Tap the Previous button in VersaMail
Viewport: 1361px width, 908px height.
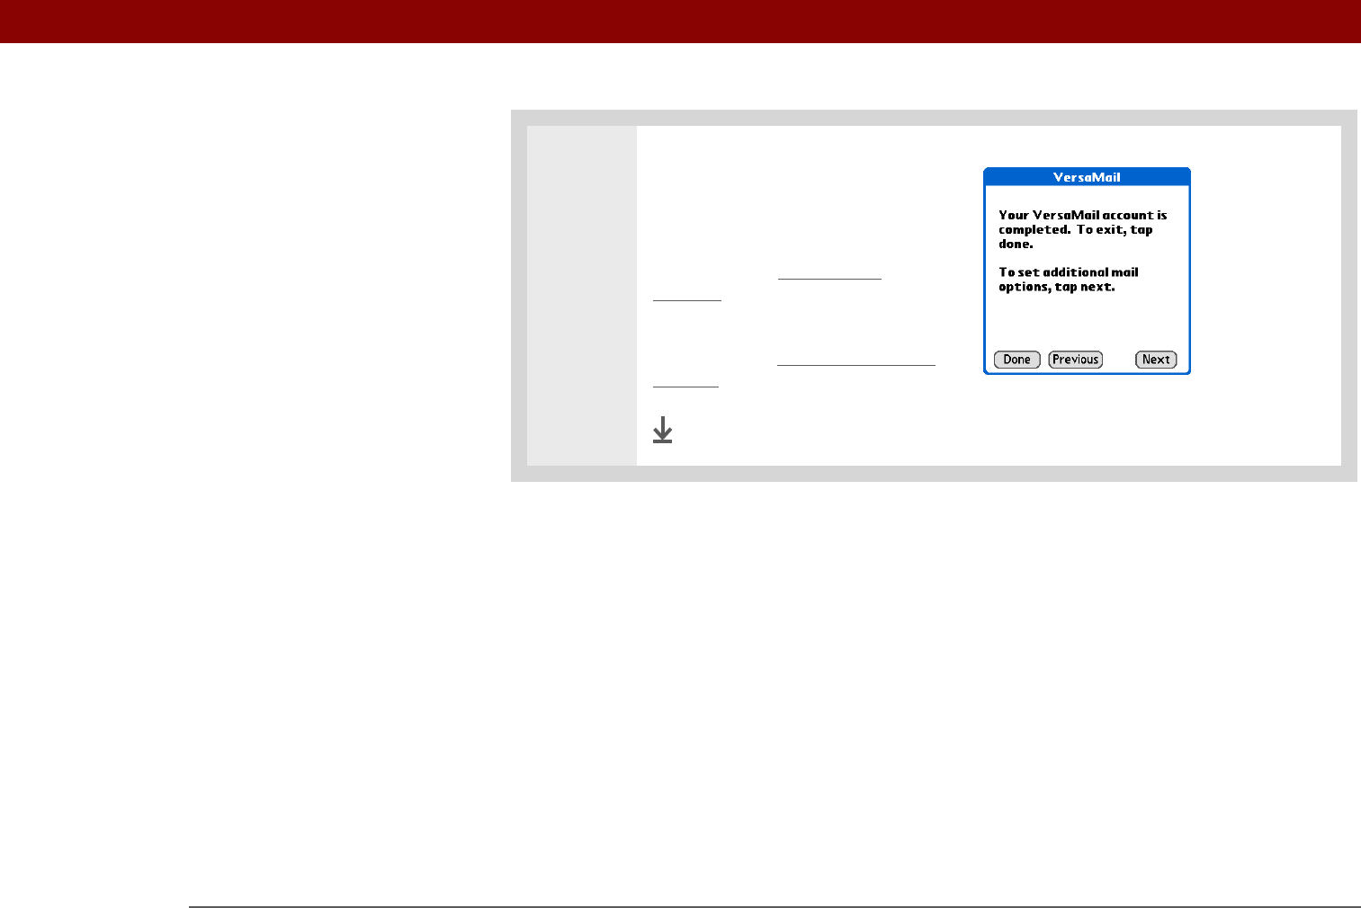coord(1075,360)
